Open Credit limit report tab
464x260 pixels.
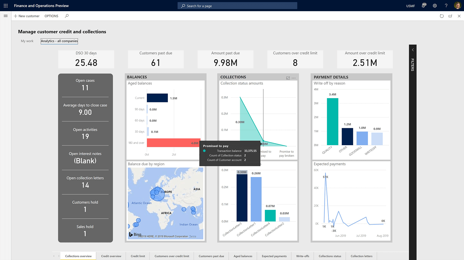tap(138, 256)
